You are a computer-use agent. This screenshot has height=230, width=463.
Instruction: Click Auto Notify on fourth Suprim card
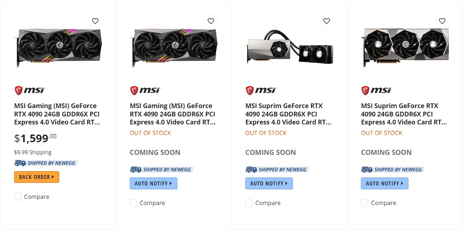tap(385, 183)
